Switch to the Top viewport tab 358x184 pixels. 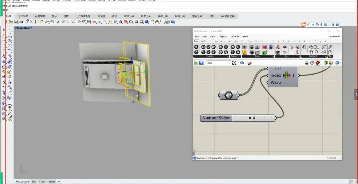[x=34, y=181]
